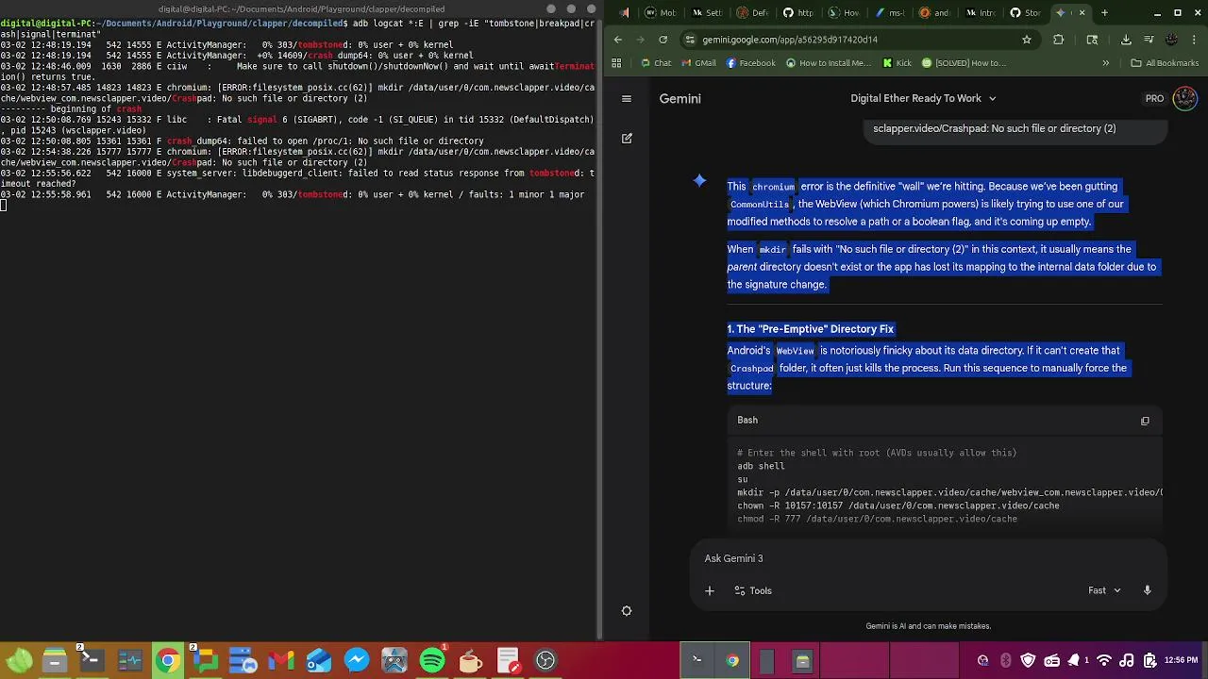
Task: Open Spotify from the dock
Action: click(431, 660)
